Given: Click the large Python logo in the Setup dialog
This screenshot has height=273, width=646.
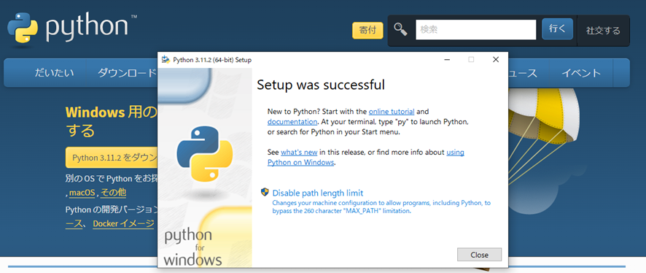Looking at the screenshot, I should click(x=205, y=154).
